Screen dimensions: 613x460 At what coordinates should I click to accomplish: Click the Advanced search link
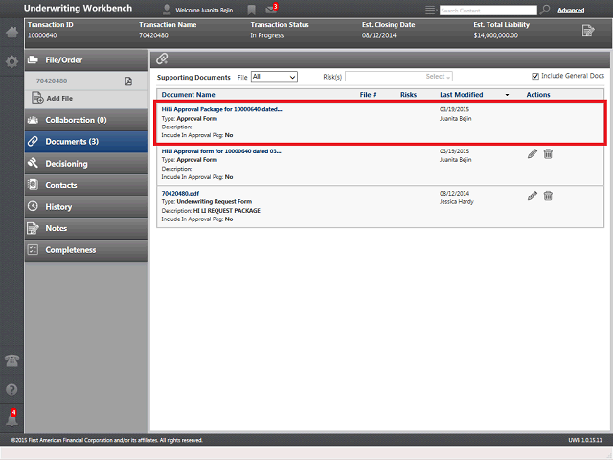point(571,11)
